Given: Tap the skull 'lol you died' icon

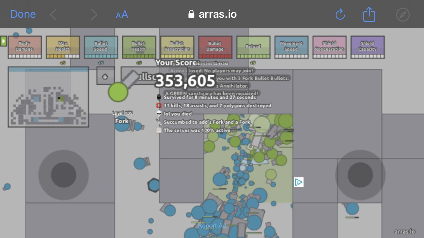Looking at the screenshot, I should (x=159, y=114).
